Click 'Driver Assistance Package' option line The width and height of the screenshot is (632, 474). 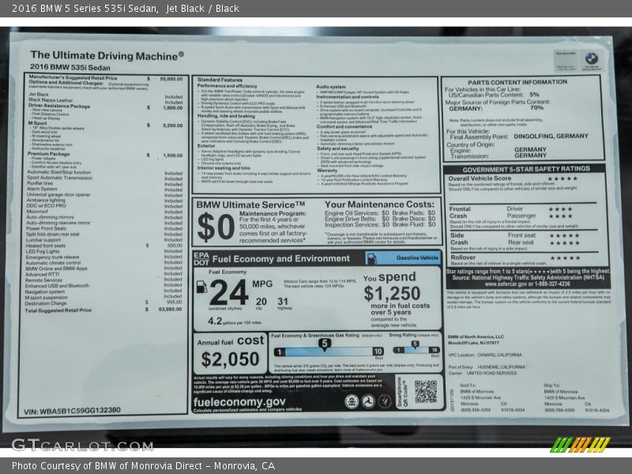[x=59, y=106]
